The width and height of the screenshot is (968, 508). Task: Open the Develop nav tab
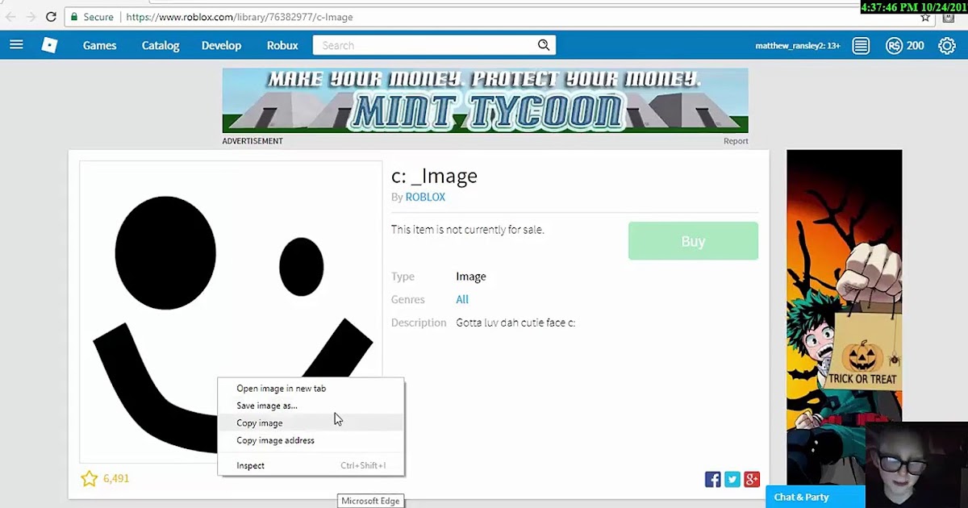[x=222, y=45]
